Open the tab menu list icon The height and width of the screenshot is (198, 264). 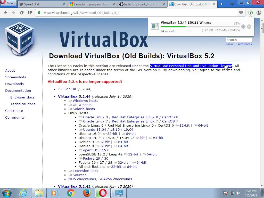[x=232, y=4]
